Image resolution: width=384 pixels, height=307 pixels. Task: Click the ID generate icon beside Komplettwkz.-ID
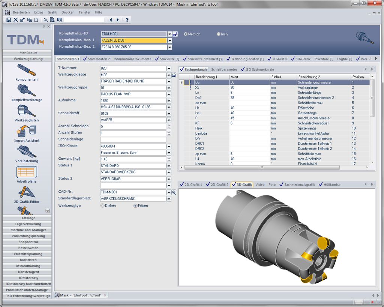[175, 34]
